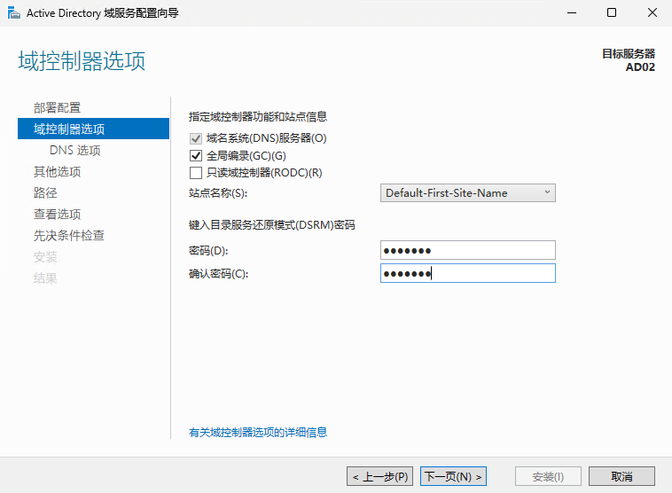Enable the 只读域控制器(RODC) checkbox
This screenshot has height=493, width=672.
point(196,172)
